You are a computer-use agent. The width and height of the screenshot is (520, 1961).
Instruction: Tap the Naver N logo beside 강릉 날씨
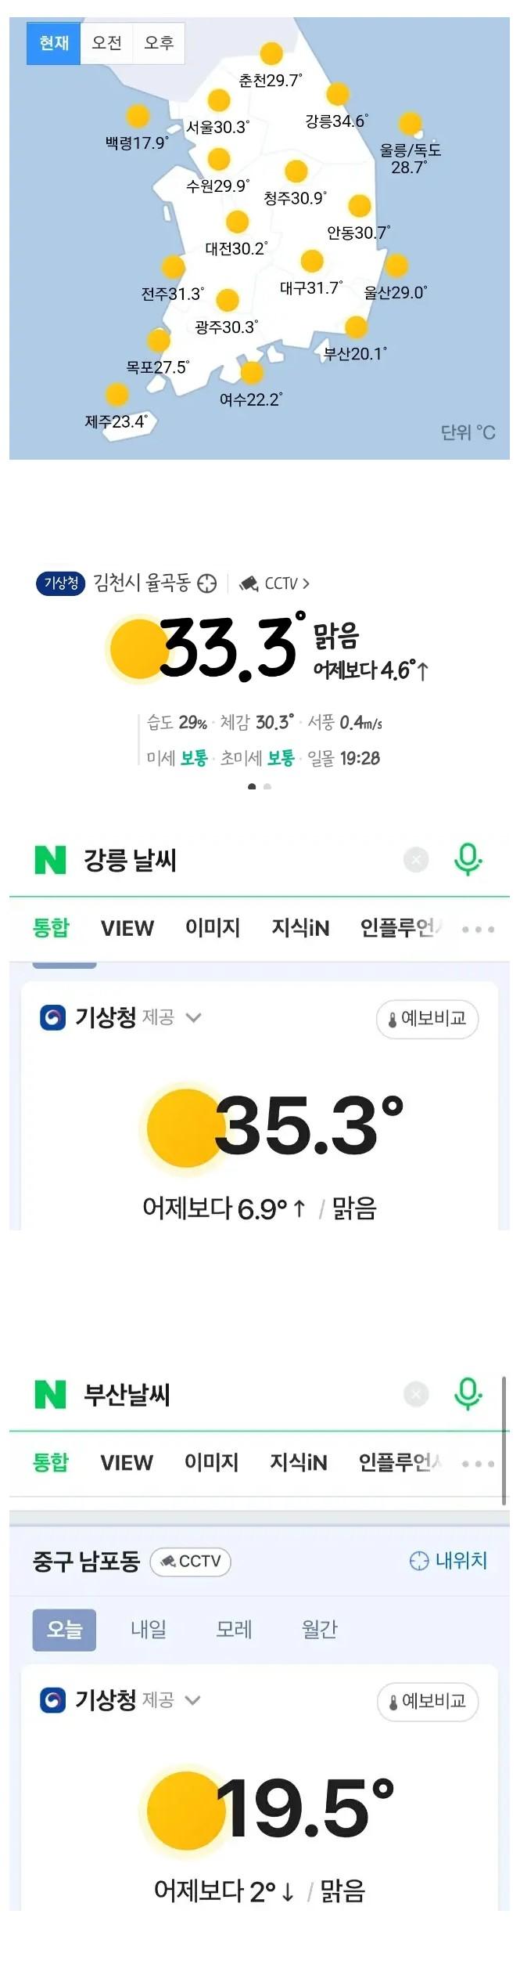51,860
